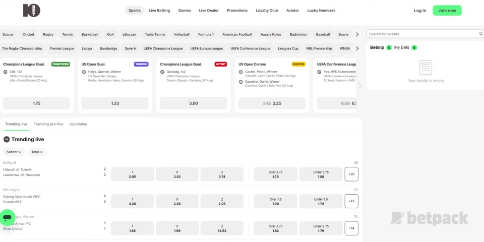Screen dimensions: 484x242
Task: Open the green live chat bubble
Action: pyautogui.click(x=7, y=218)
